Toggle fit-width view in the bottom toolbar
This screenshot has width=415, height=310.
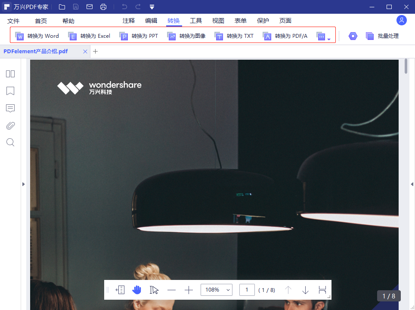tap(322, 290)
